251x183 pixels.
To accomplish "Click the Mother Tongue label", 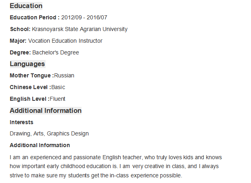I will (x=32, y=75).
